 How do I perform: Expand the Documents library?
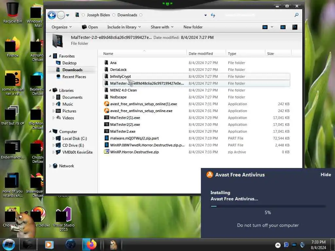coord(53,97)
